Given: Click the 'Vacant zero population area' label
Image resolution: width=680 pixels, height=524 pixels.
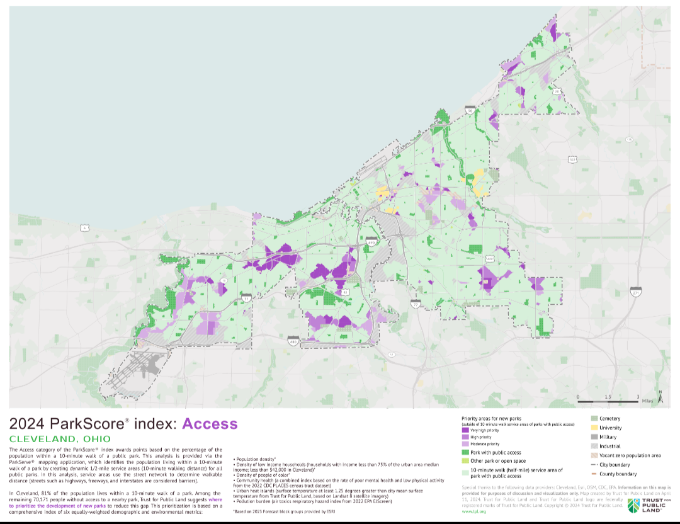Looking at the screenshot, I should 630,455.
